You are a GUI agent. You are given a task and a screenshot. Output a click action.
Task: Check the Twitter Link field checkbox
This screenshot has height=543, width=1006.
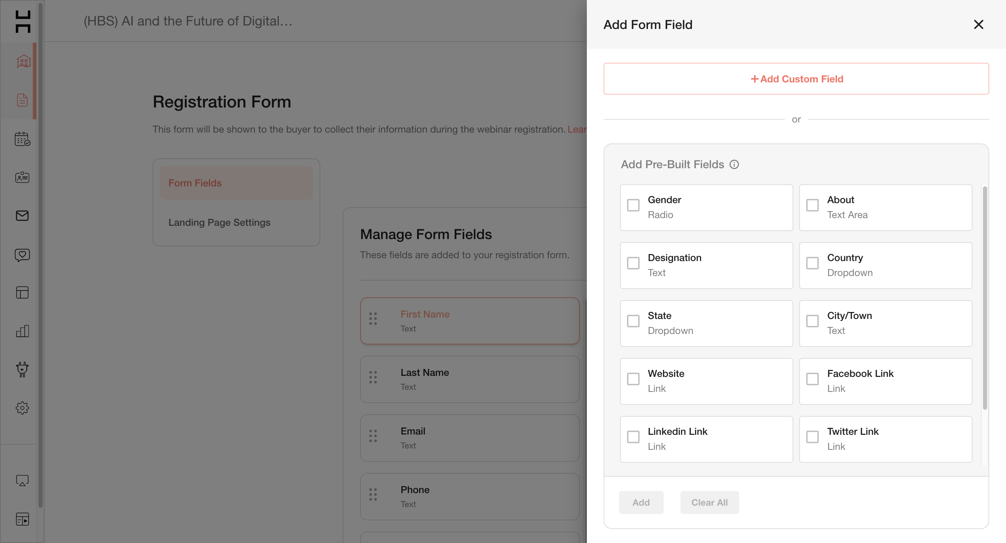(812, 437)
